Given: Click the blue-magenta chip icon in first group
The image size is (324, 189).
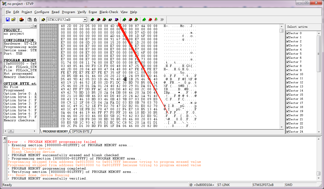Looking at the screenshot, I should [x=116, y=19].
